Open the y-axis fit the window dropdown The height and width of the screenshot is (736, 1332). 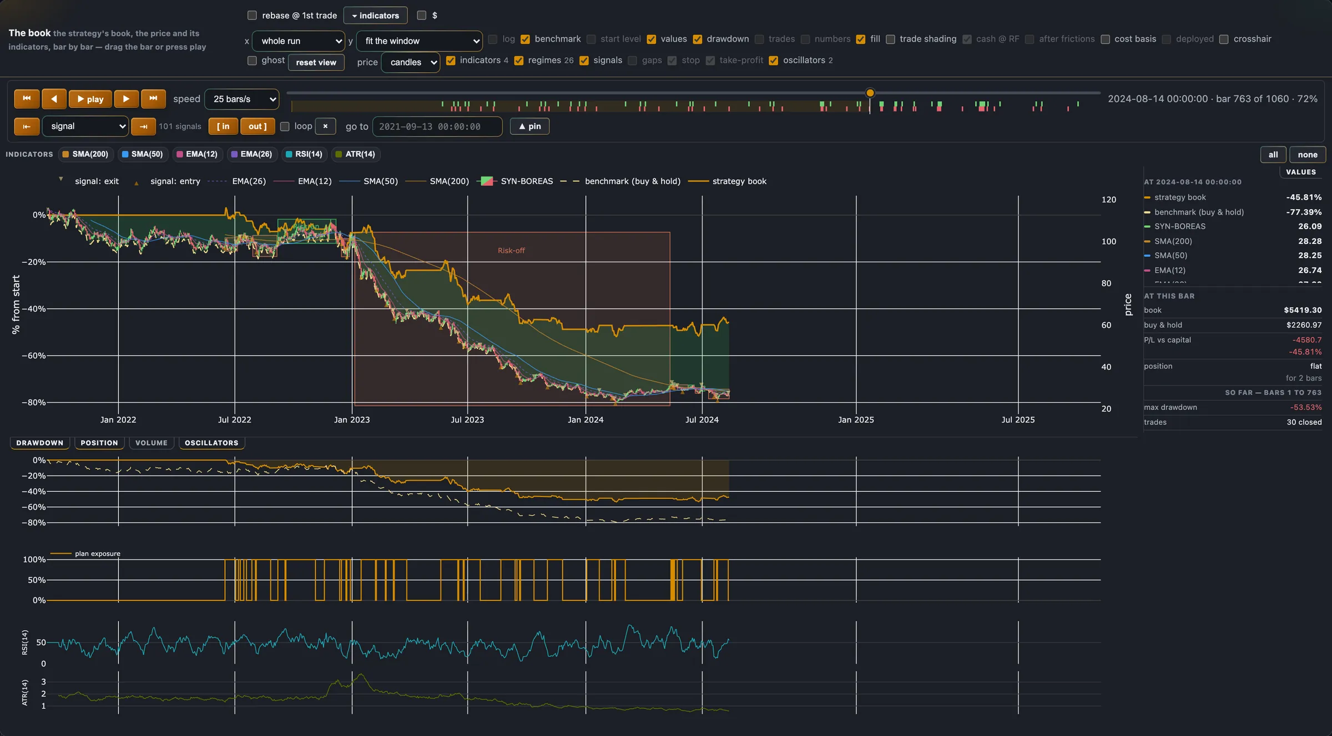tap(419, 41)
